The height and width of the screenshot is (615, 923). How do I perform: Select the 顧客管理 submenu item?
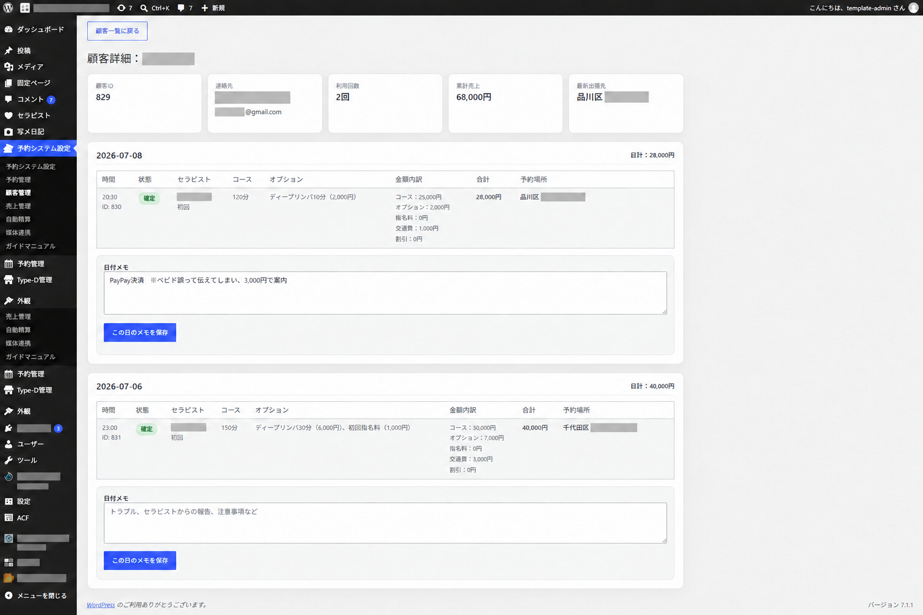[x=18, y=193]
